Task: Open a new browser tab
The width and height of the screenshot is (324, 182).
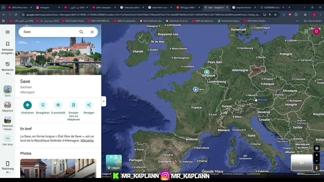Action: click(x=289, y=8)
